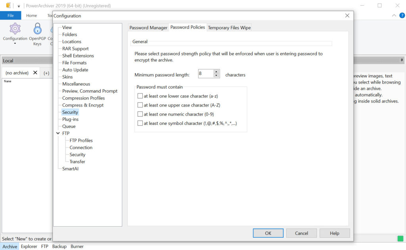Viewport: 406px width, 250px height.
Task: Click the Cancel button
Action: click(301, 233)
